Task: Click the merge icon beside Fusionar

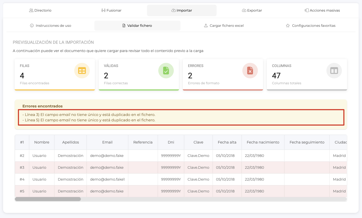Action: point(103,10)
